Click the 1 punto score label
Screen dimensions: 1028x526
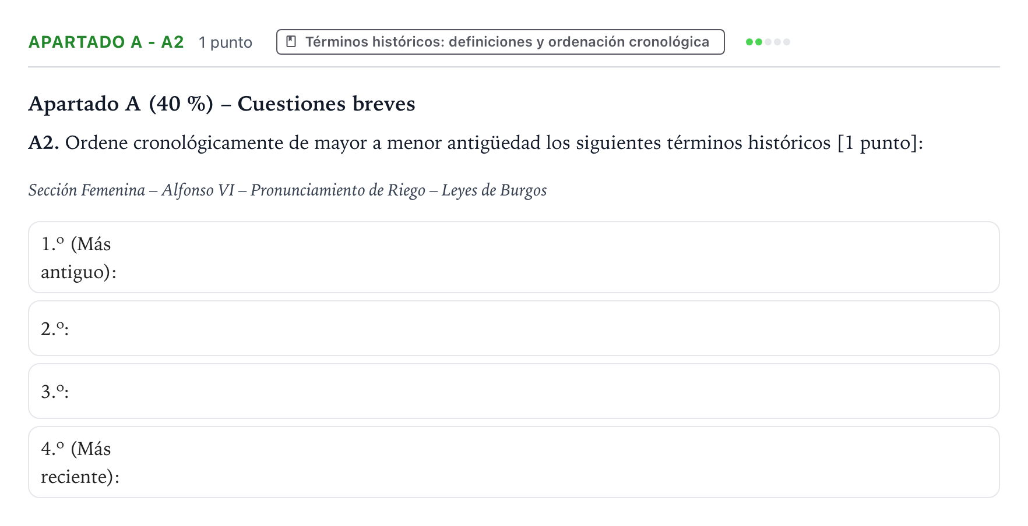[x=226, y=42]
